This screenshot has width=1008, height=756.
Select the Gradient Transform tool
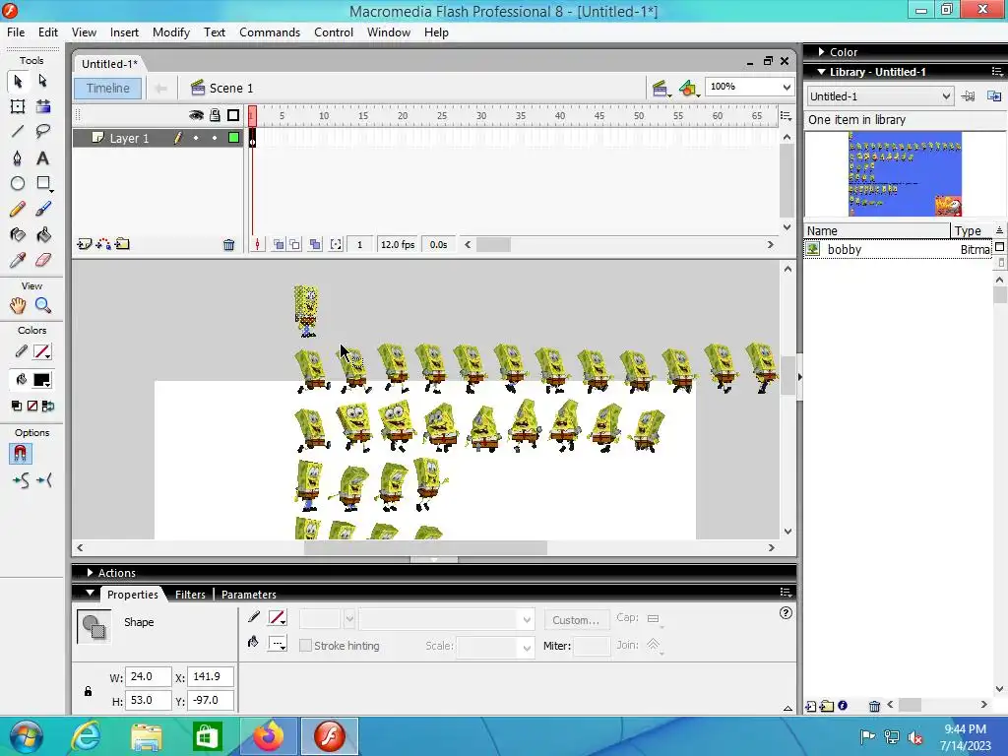pyautogui.click(x=43, y=106)
